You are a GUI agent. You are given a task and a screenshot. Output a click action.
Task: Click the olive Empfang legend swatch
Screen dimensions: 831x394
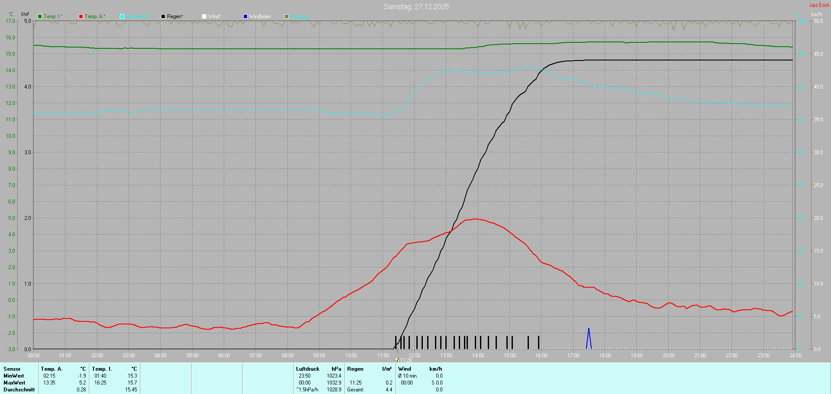[287, 16]
